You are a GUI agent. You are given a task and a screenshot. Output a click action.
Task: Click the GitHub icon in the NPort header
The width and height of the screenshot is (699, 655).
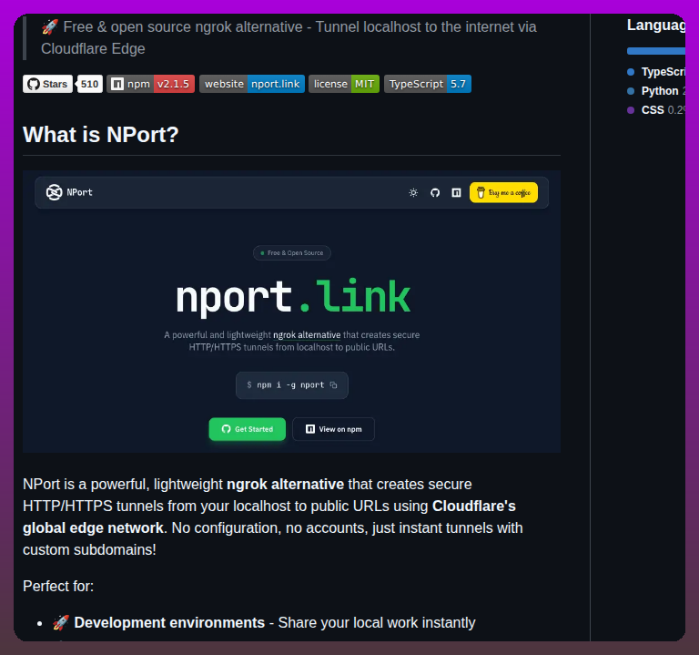pos(435,193)
